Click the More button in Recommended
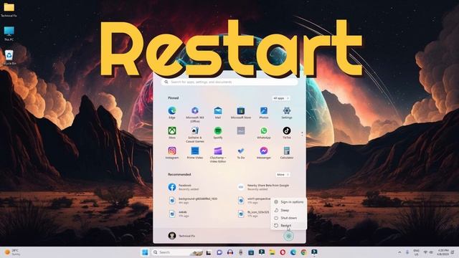The image size is (459, 258). [283, 175]
